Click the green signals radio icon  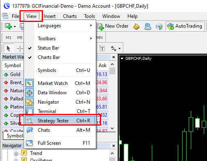[159, 26]
